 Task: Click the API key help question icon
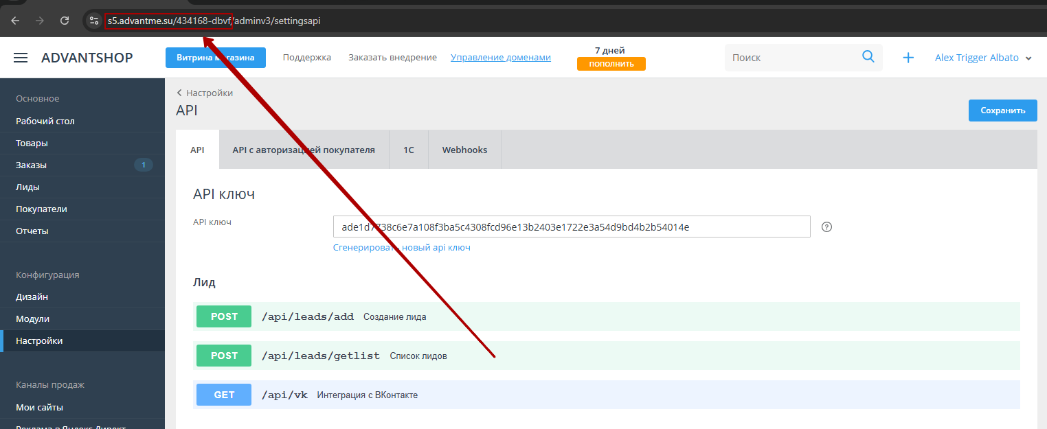826,227
